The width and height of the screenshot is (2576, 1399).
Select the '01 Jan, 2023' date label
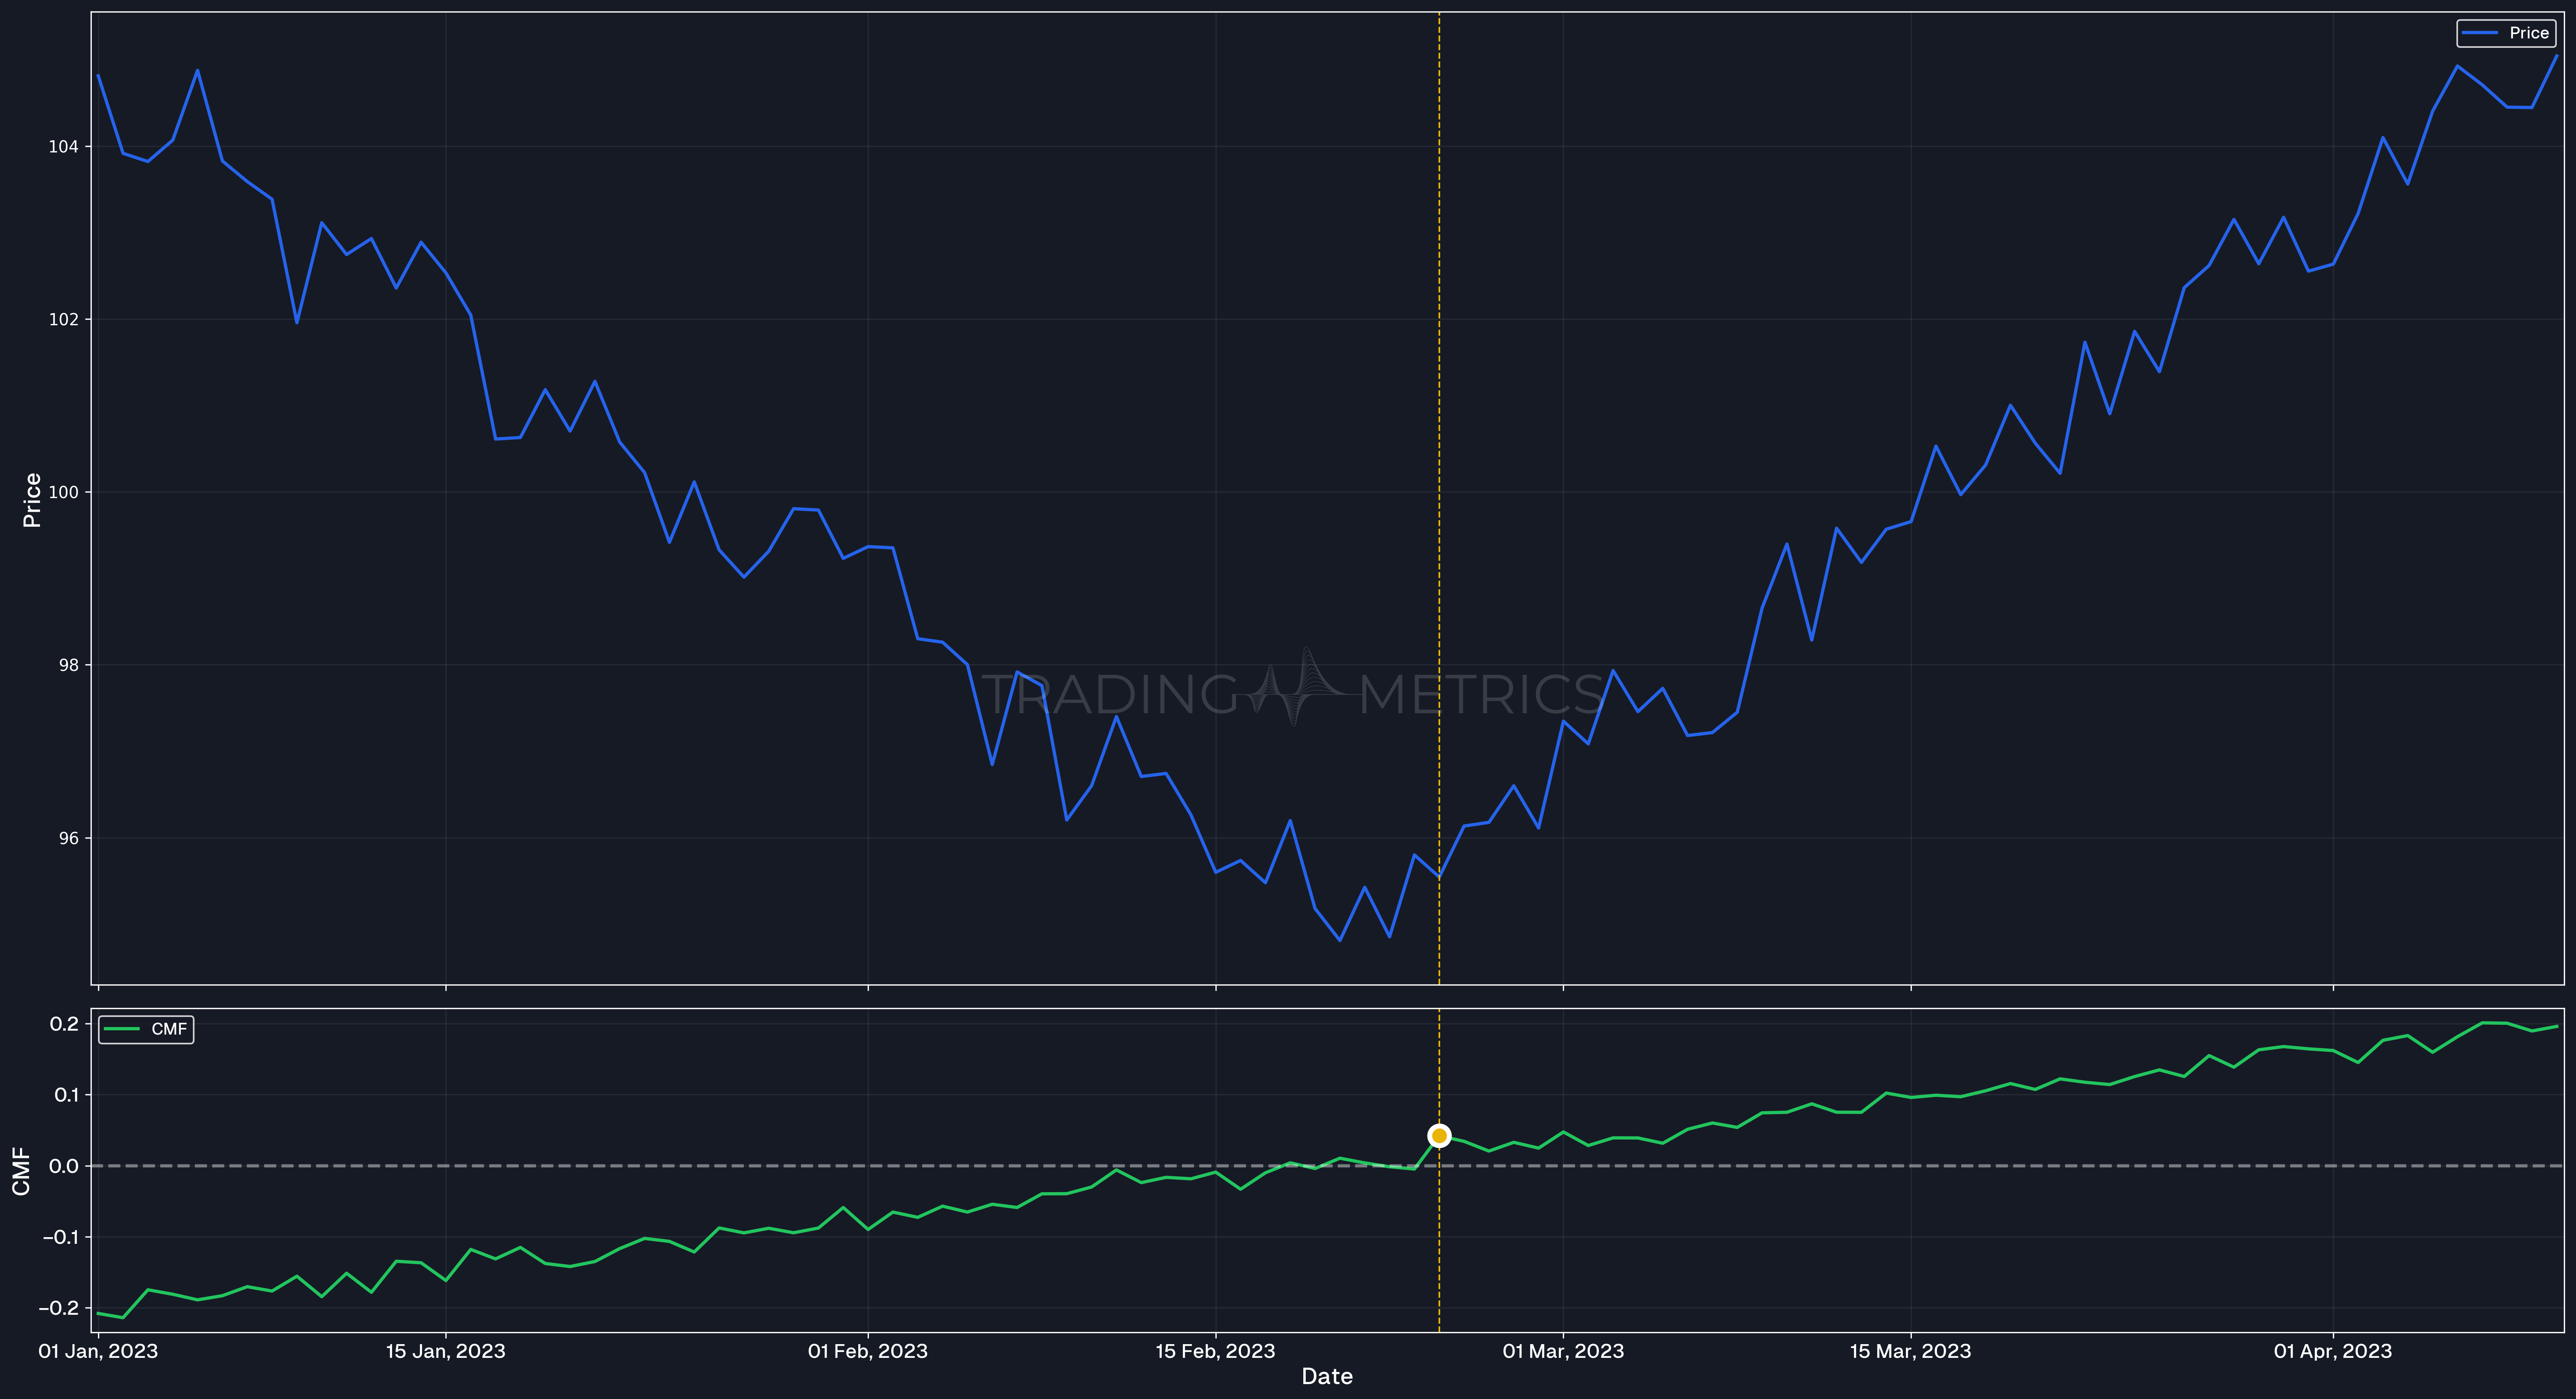pos(98,1351)
